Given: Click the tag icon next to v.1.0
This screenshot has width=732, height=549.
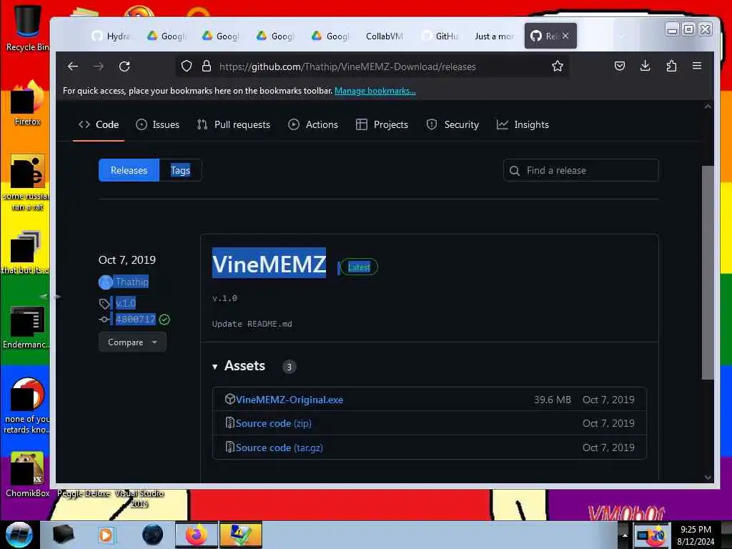Looking at the screenshot, I should 104,304.
